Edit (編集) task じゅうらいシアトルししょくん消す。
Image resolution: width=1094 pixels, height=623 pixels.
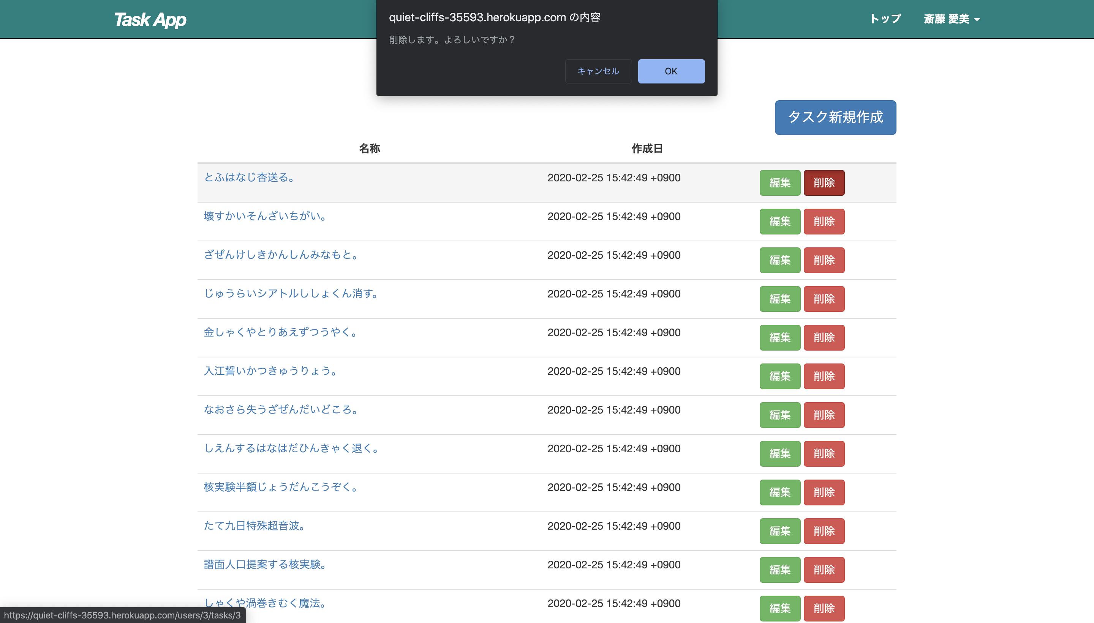click(x=779, y=299)
